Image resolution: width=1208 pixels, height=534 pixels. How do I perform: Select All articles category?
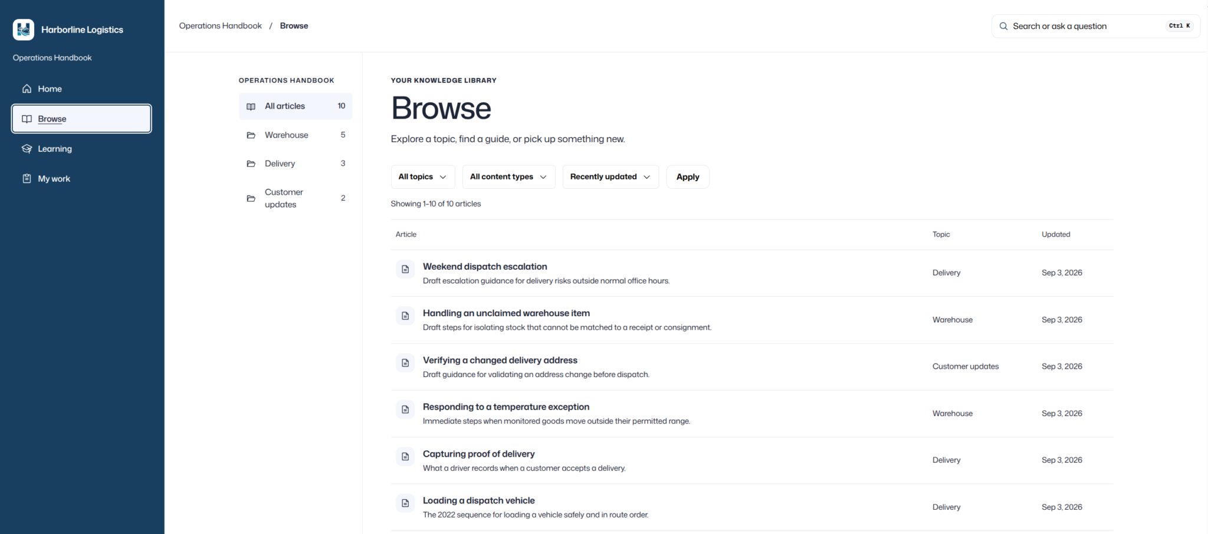point(296,106)
